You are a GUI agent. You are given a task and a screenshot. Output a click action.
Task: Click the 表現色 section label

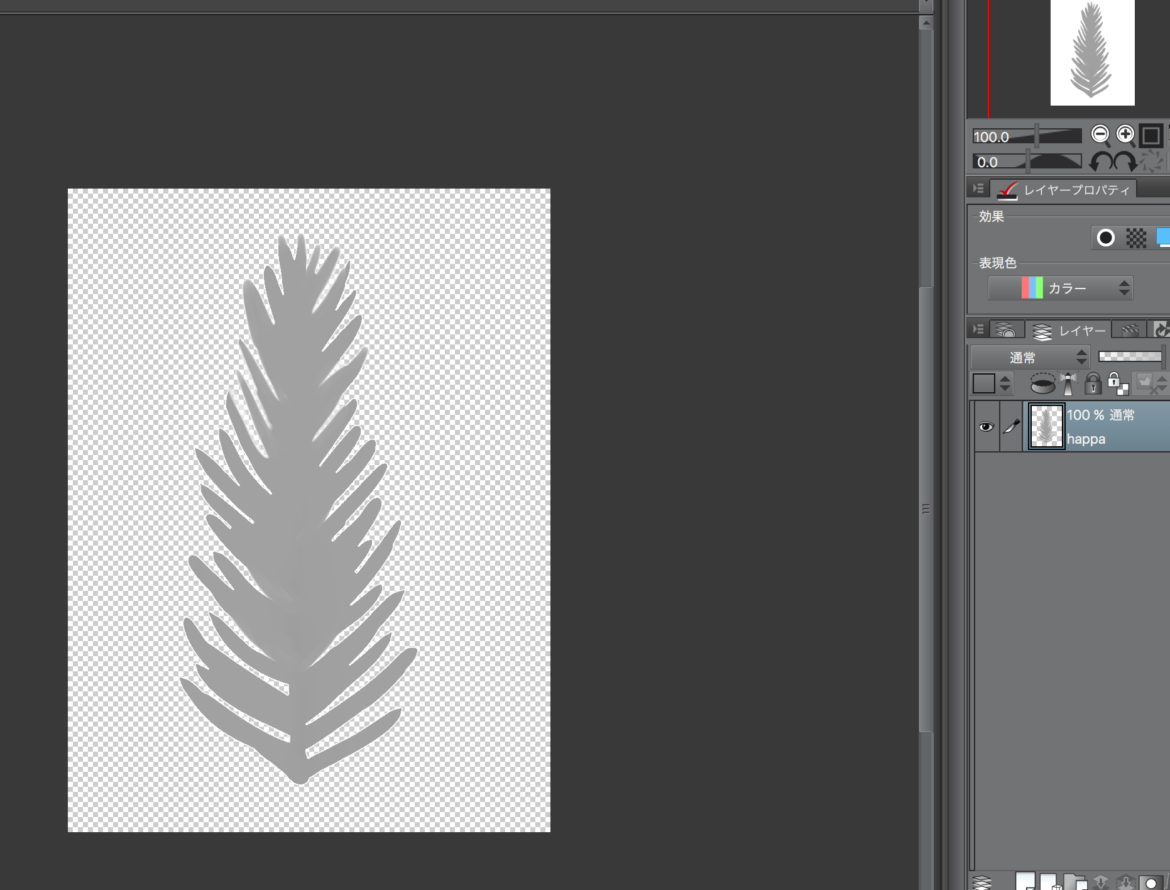(x=997, y=263)
